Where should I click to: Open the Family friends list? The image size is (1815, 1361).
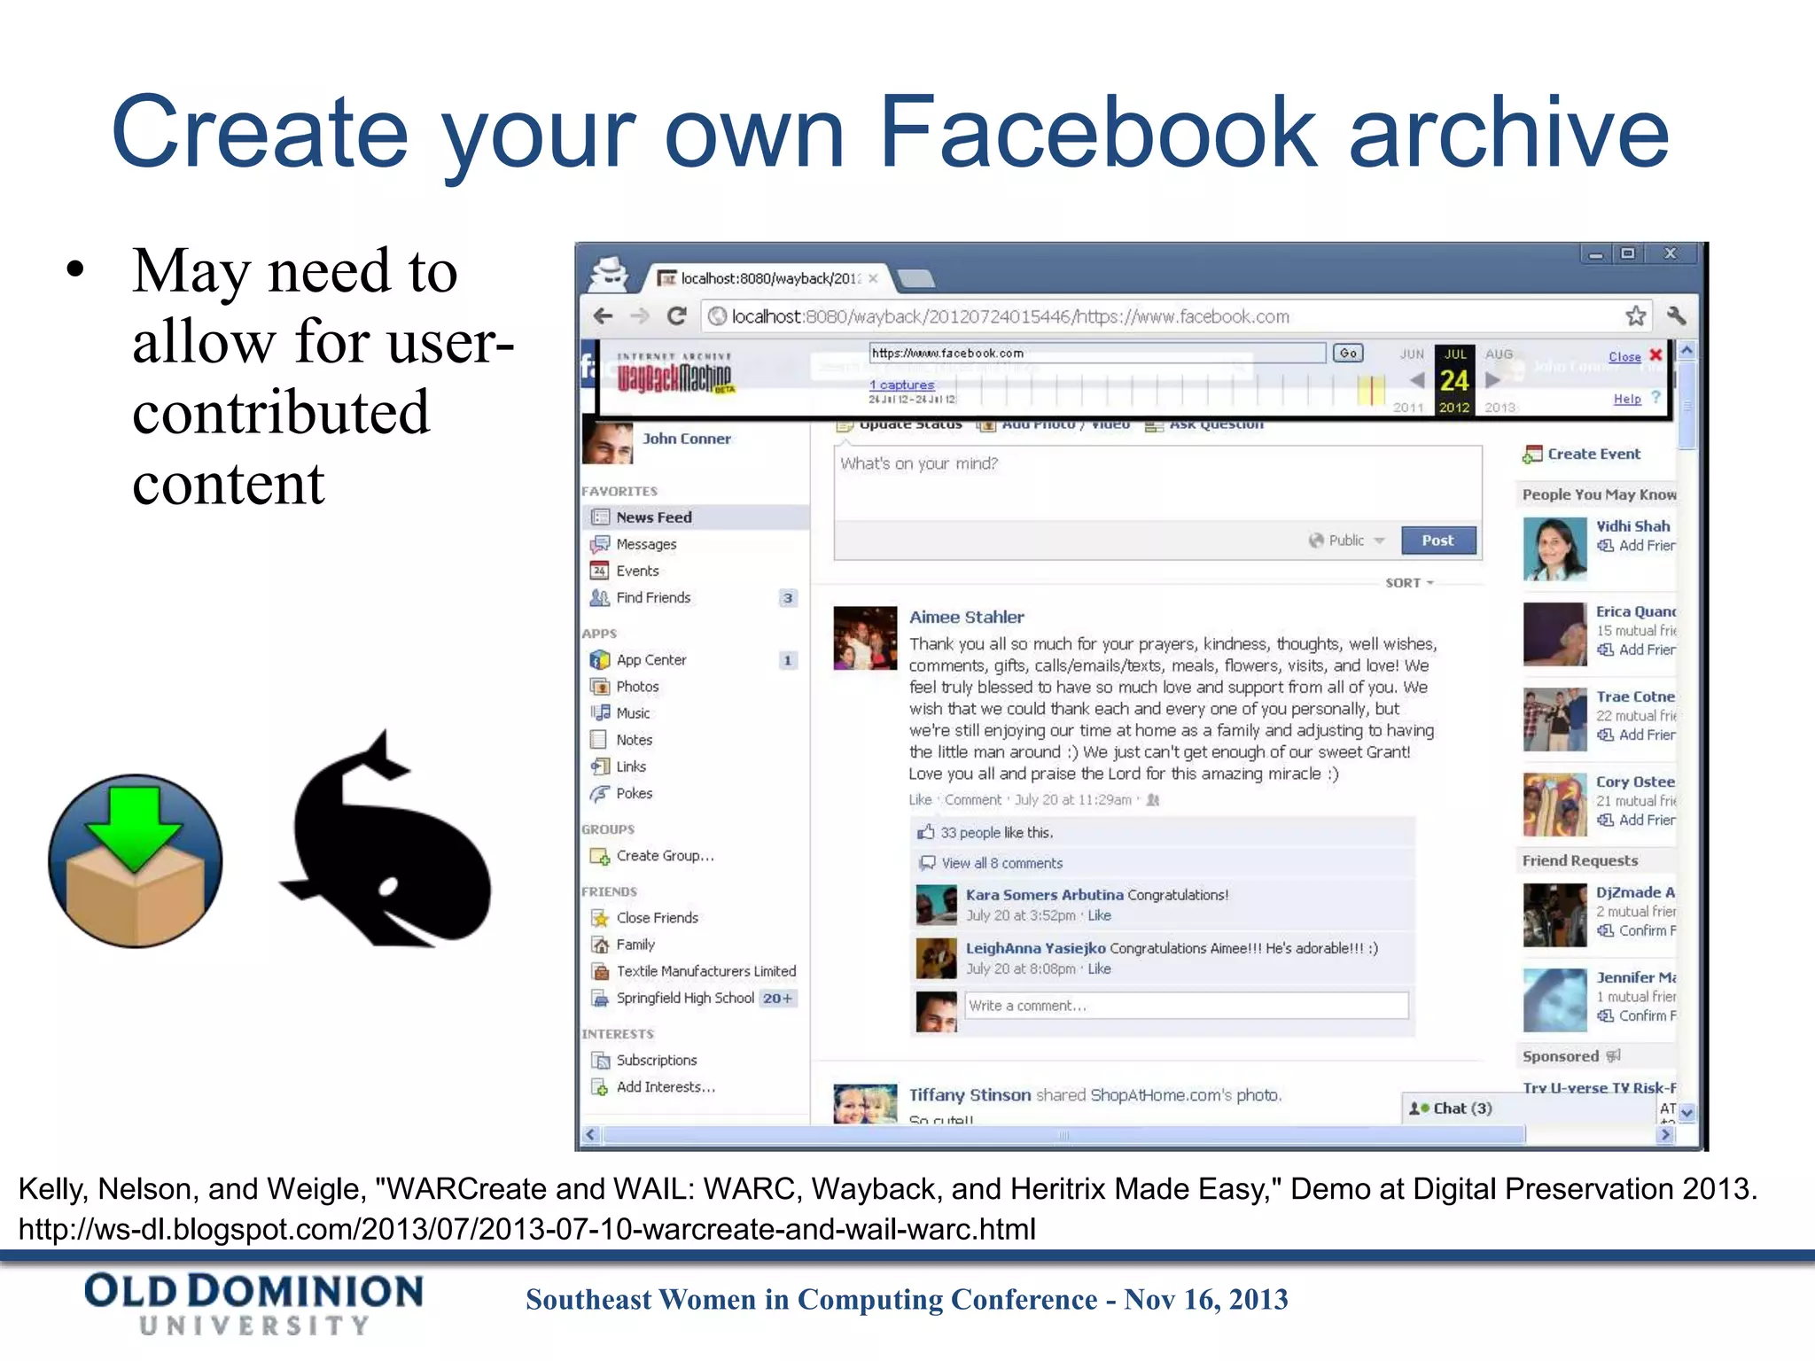point(635,945)
